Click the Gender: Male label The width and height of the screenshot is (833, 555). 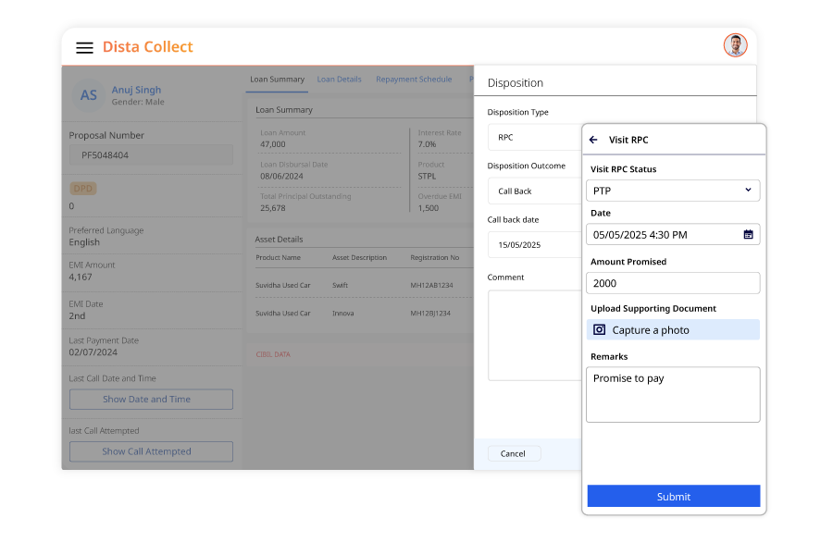(138, 102)
